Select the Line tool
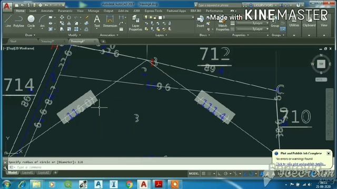 tap(8, 21)
